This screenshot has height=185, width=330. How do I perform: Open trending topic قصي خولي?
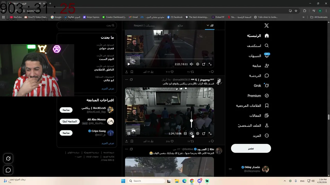(x=106, y=48)
